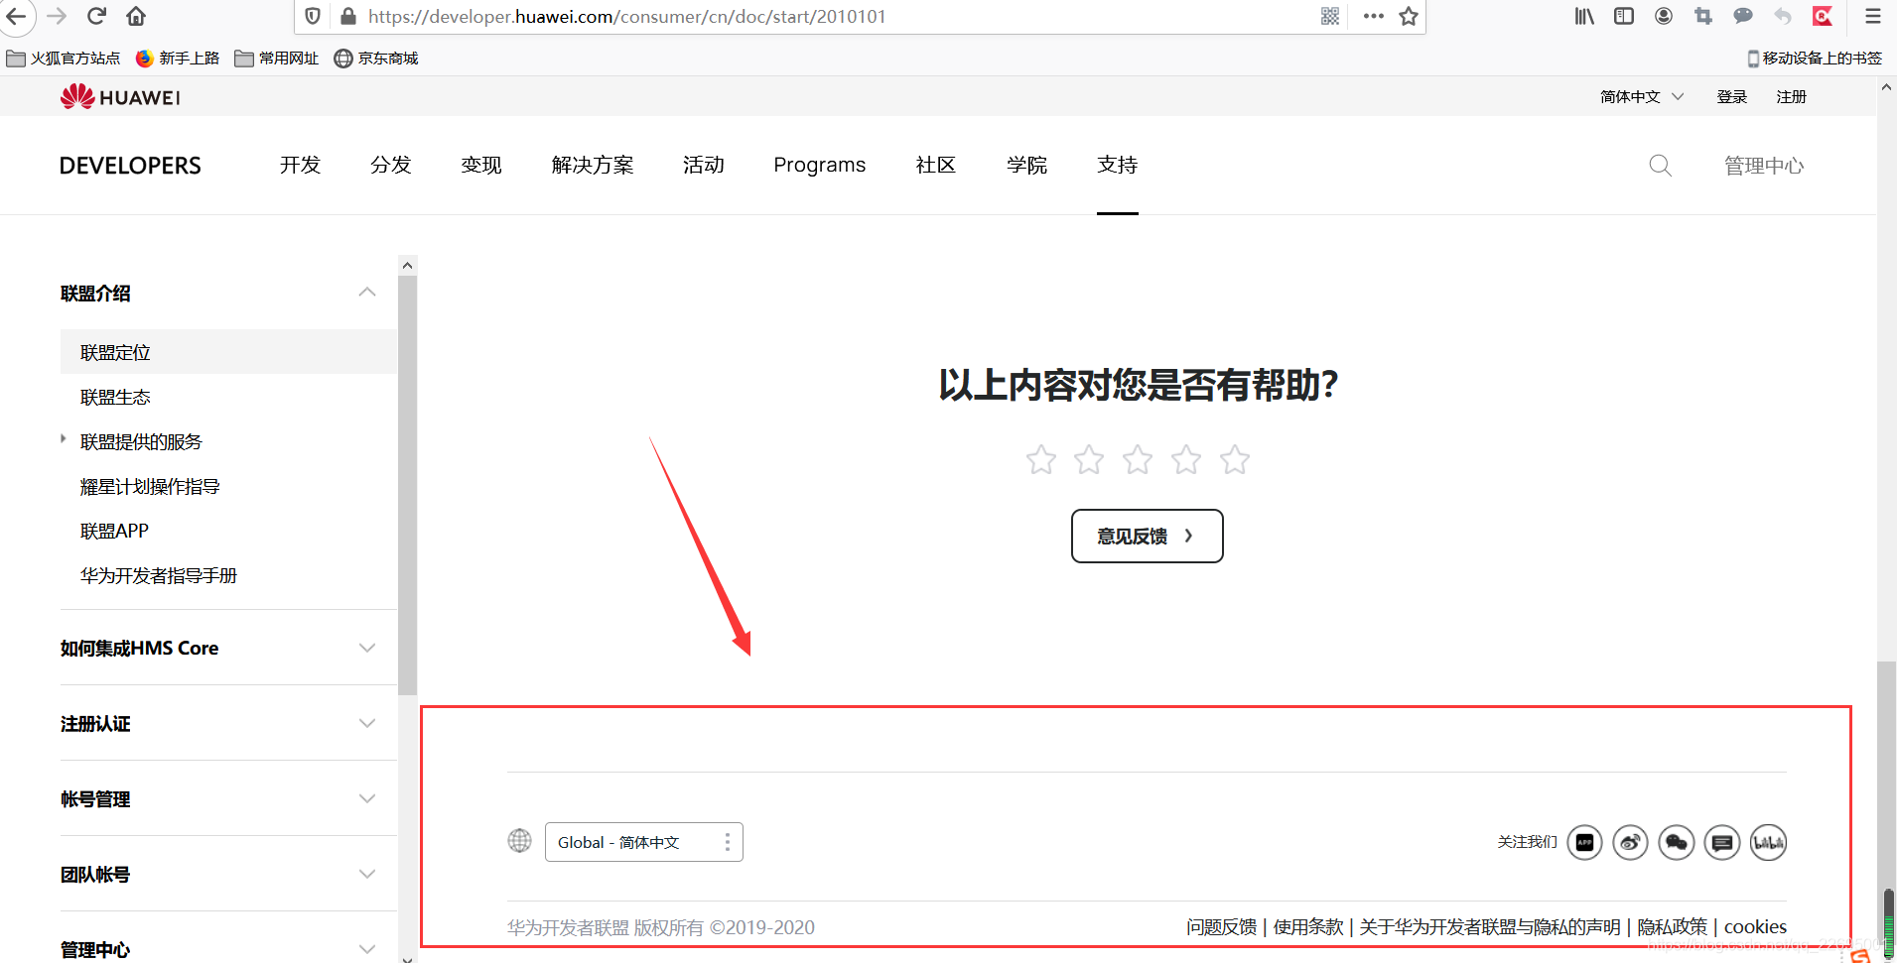Open Firefox account icon

point(1664,16)
